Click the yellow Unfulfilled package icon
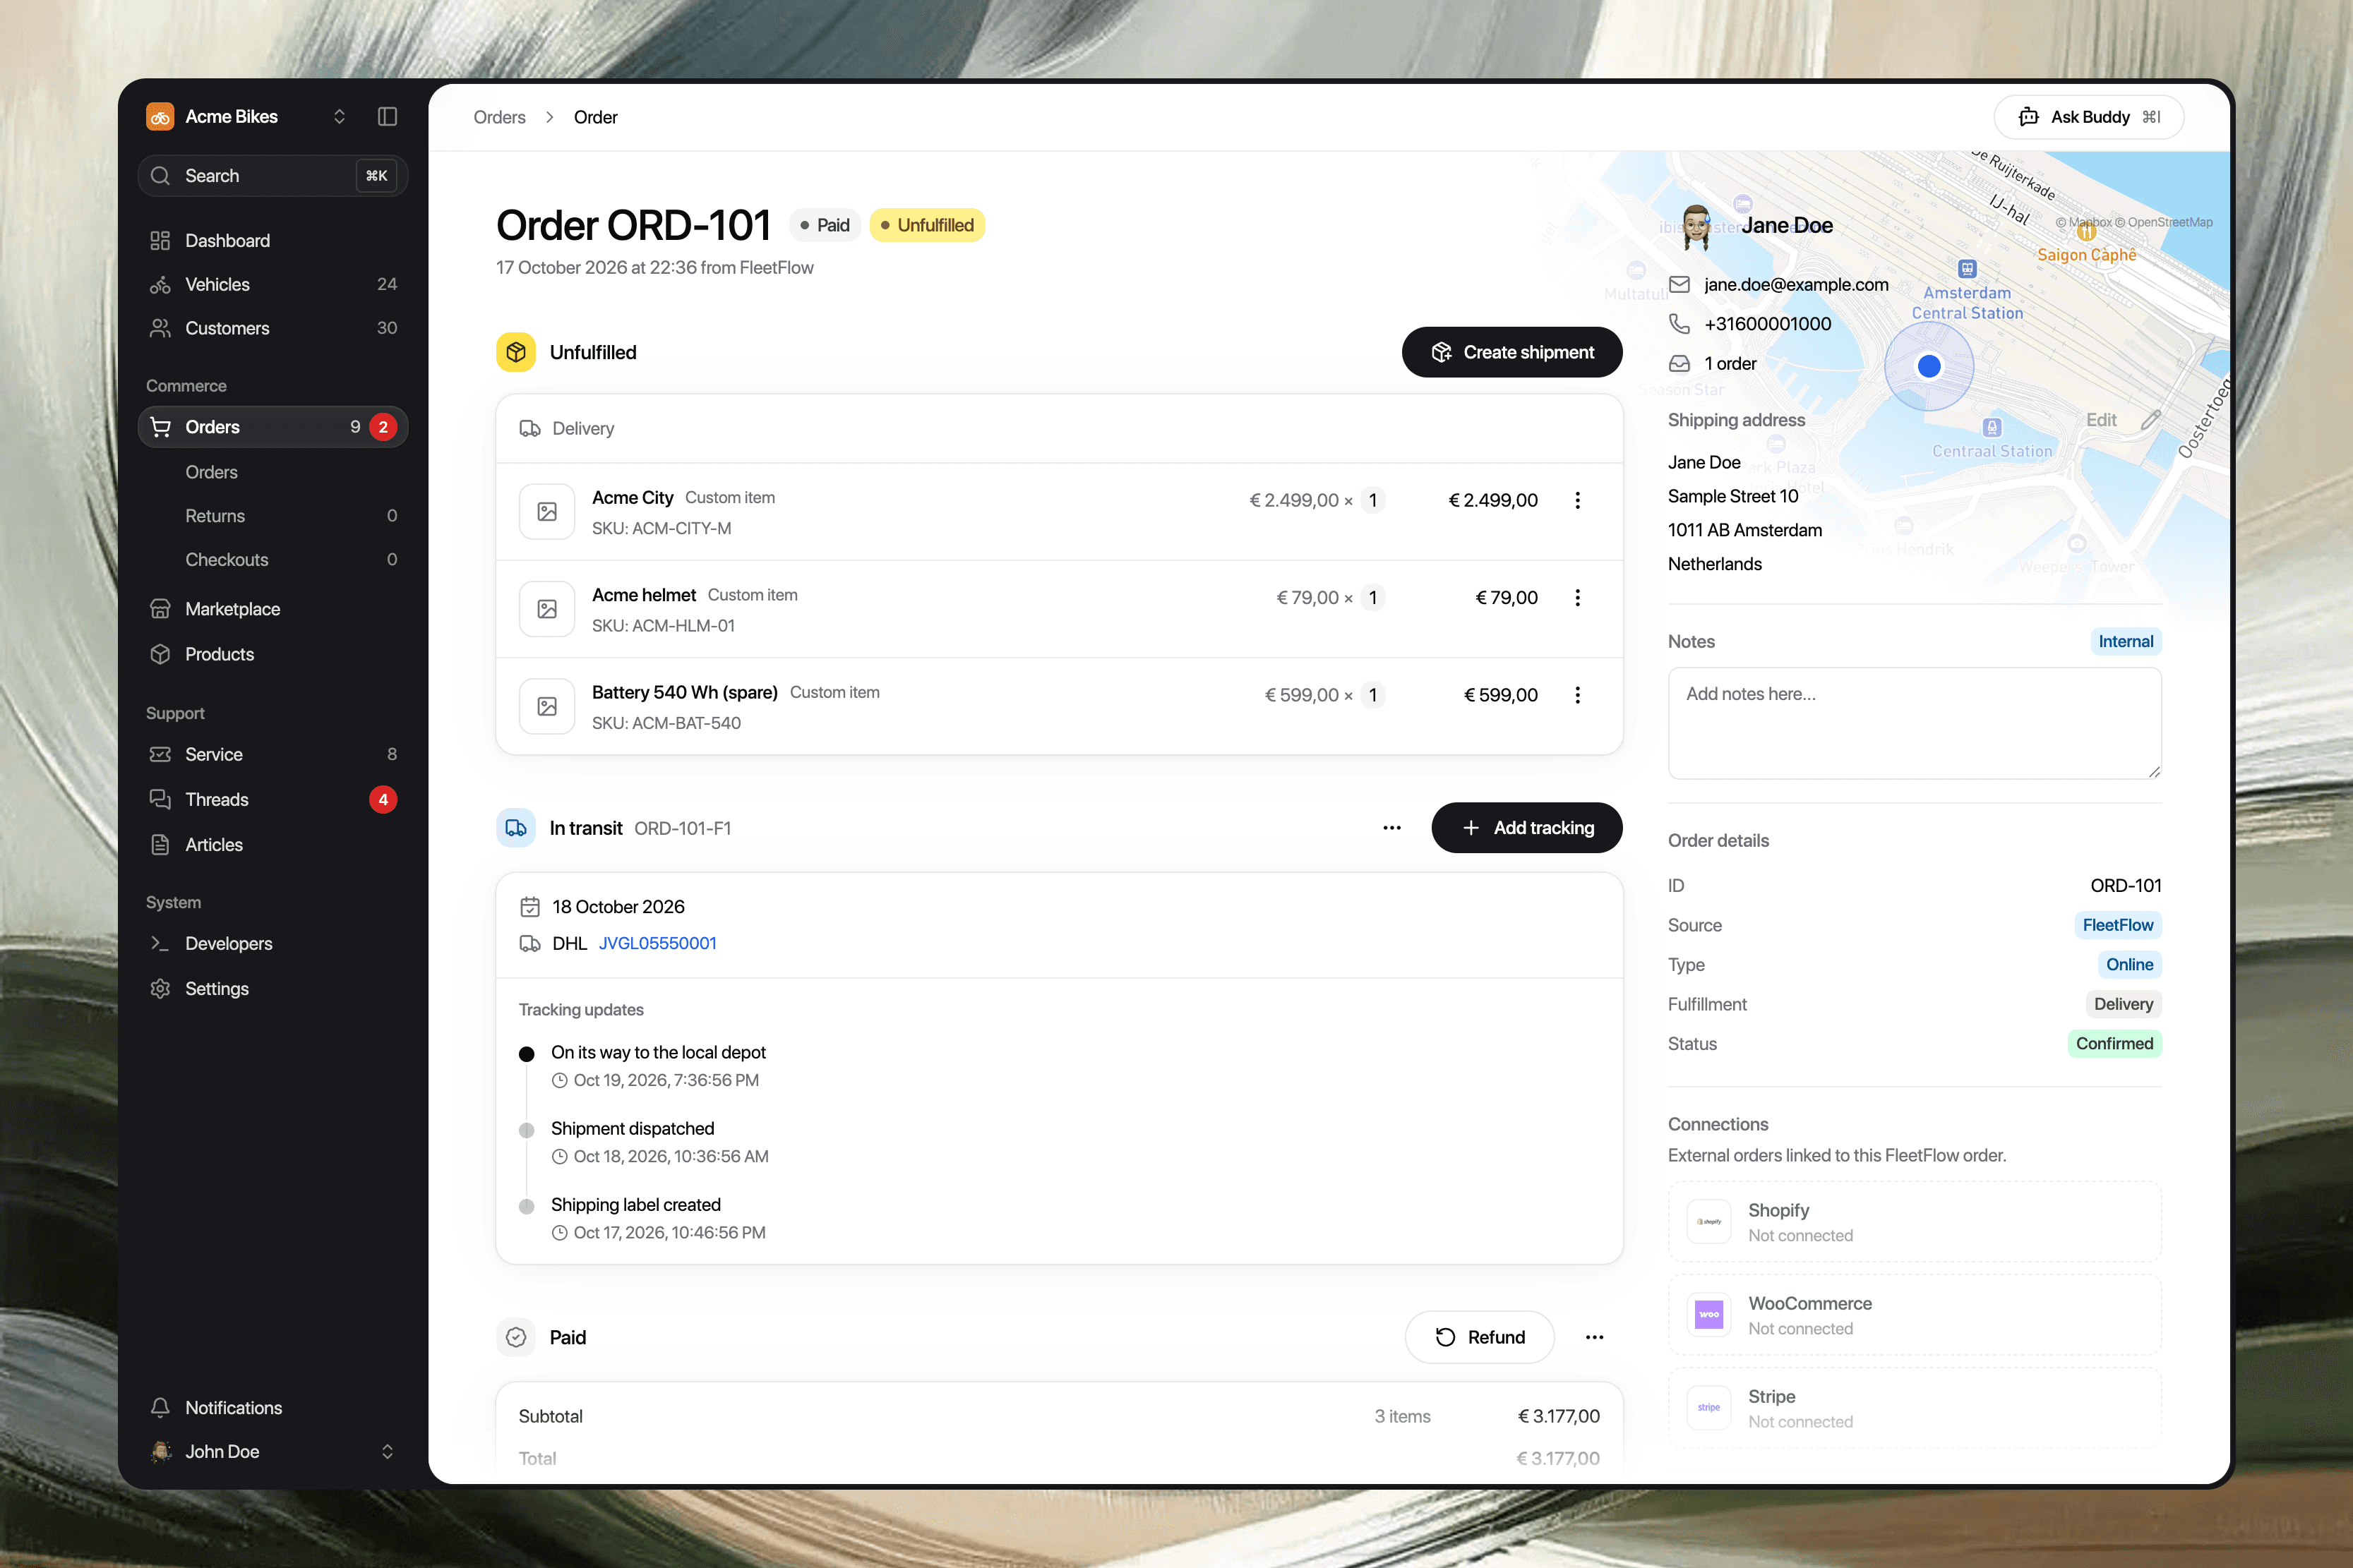Screen dimensions: 2353x1568 [x=516, y=352]
